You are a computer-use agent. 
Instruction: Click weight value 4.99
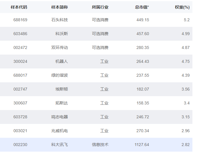pyautogui.click(x=186, y=34)
